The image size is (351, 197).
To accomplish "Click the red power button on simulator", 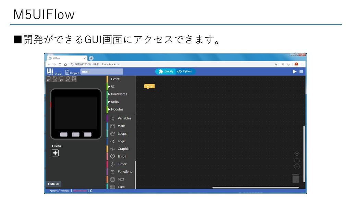I will pyautogui.click(x=51, y=105).
